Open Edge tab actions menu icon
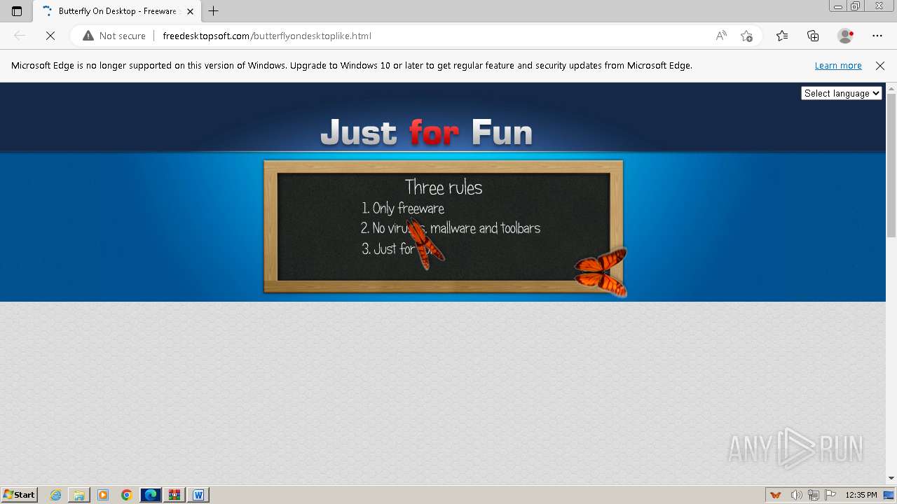Screen dimensions: 897x504 click(17, 11)
